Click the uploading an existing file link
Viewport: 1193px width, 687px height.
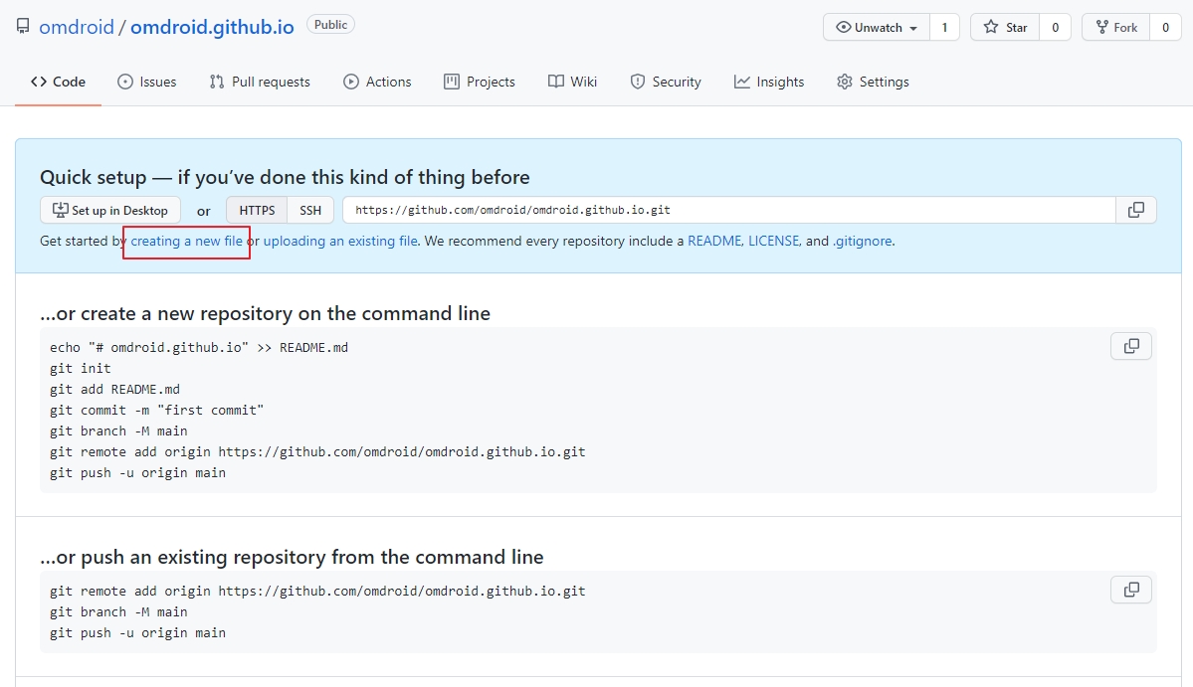click(340, 241)
